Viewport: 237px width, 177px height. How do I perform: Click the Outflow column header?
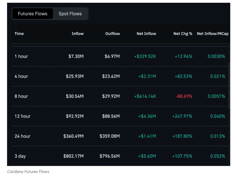click(x=113, y=34)
